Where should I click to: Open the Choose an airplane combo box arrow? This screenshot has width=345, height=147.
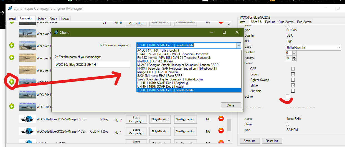239,45
